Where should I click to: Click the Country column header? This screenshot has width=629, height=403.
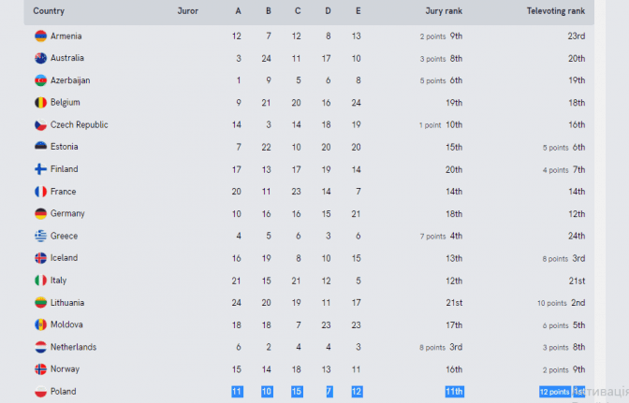49,11
